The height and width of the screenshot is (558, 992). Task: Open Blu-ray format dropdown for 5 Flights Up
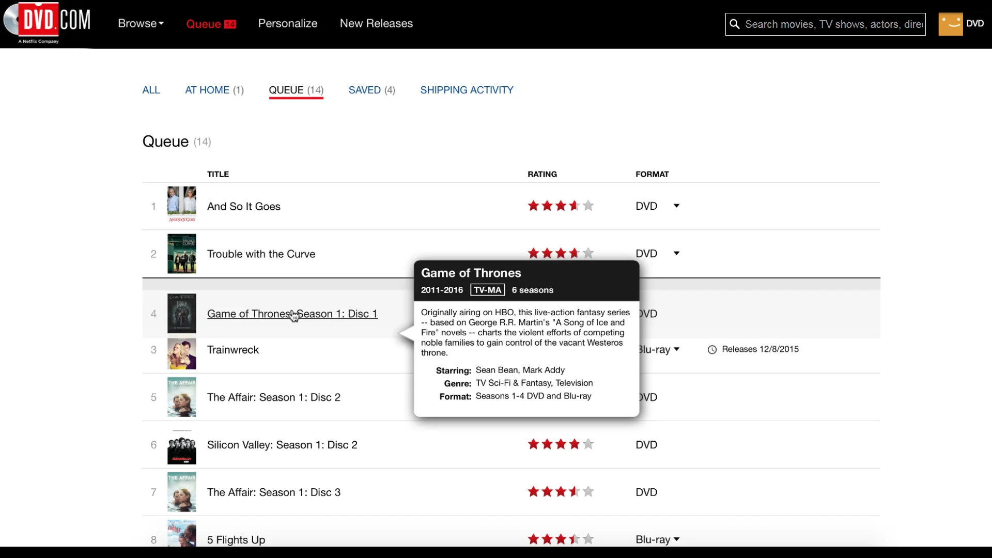point(676,539)
